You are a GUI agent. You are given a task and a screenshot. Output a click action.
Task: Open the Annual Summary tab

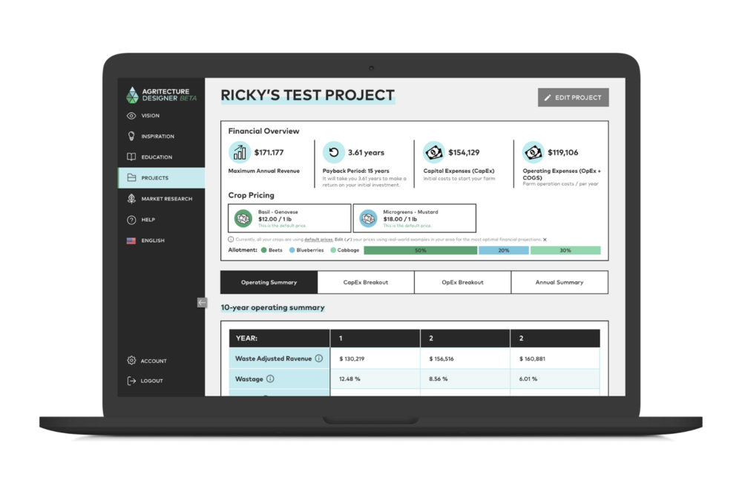tap(559, 282)
